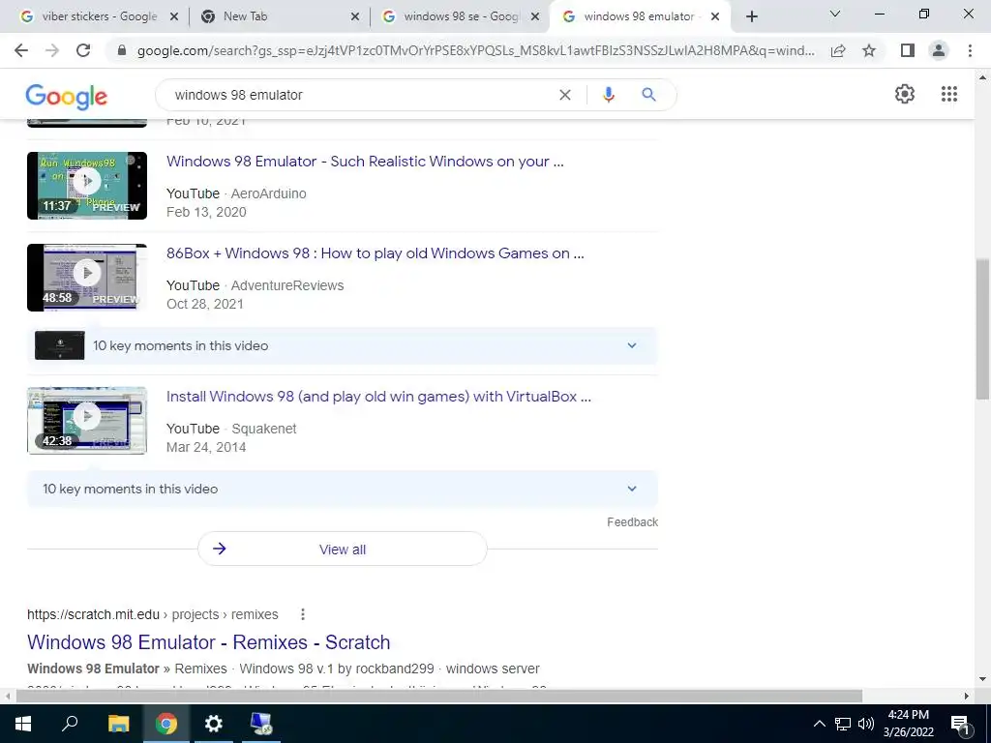The height and width of the screenshot is (743, 991).
Task: Click the vertical scrollbar thumb
Action: pyautogui.click(x=982, y=329)
